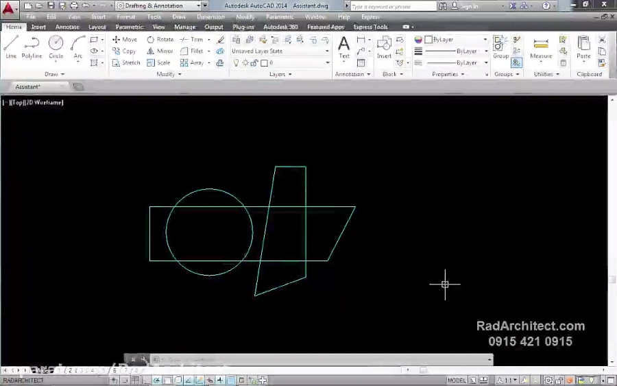The width and height of the screenshot is (617, 386).
Task: Toggle the layer lightbulb on/off icon
Action: (x=237, y=63)
